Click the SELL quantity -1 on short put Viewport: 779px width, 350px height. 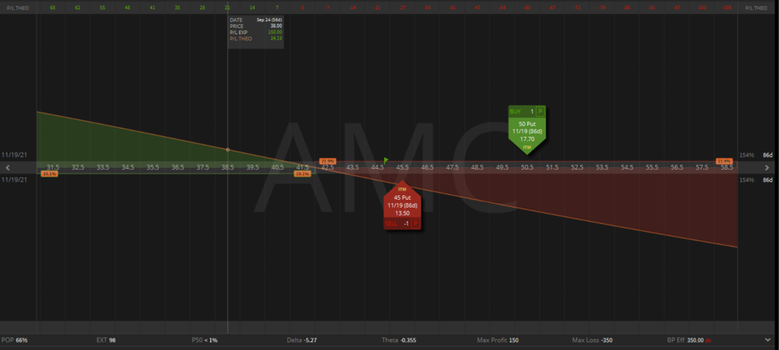pos(404,223)
